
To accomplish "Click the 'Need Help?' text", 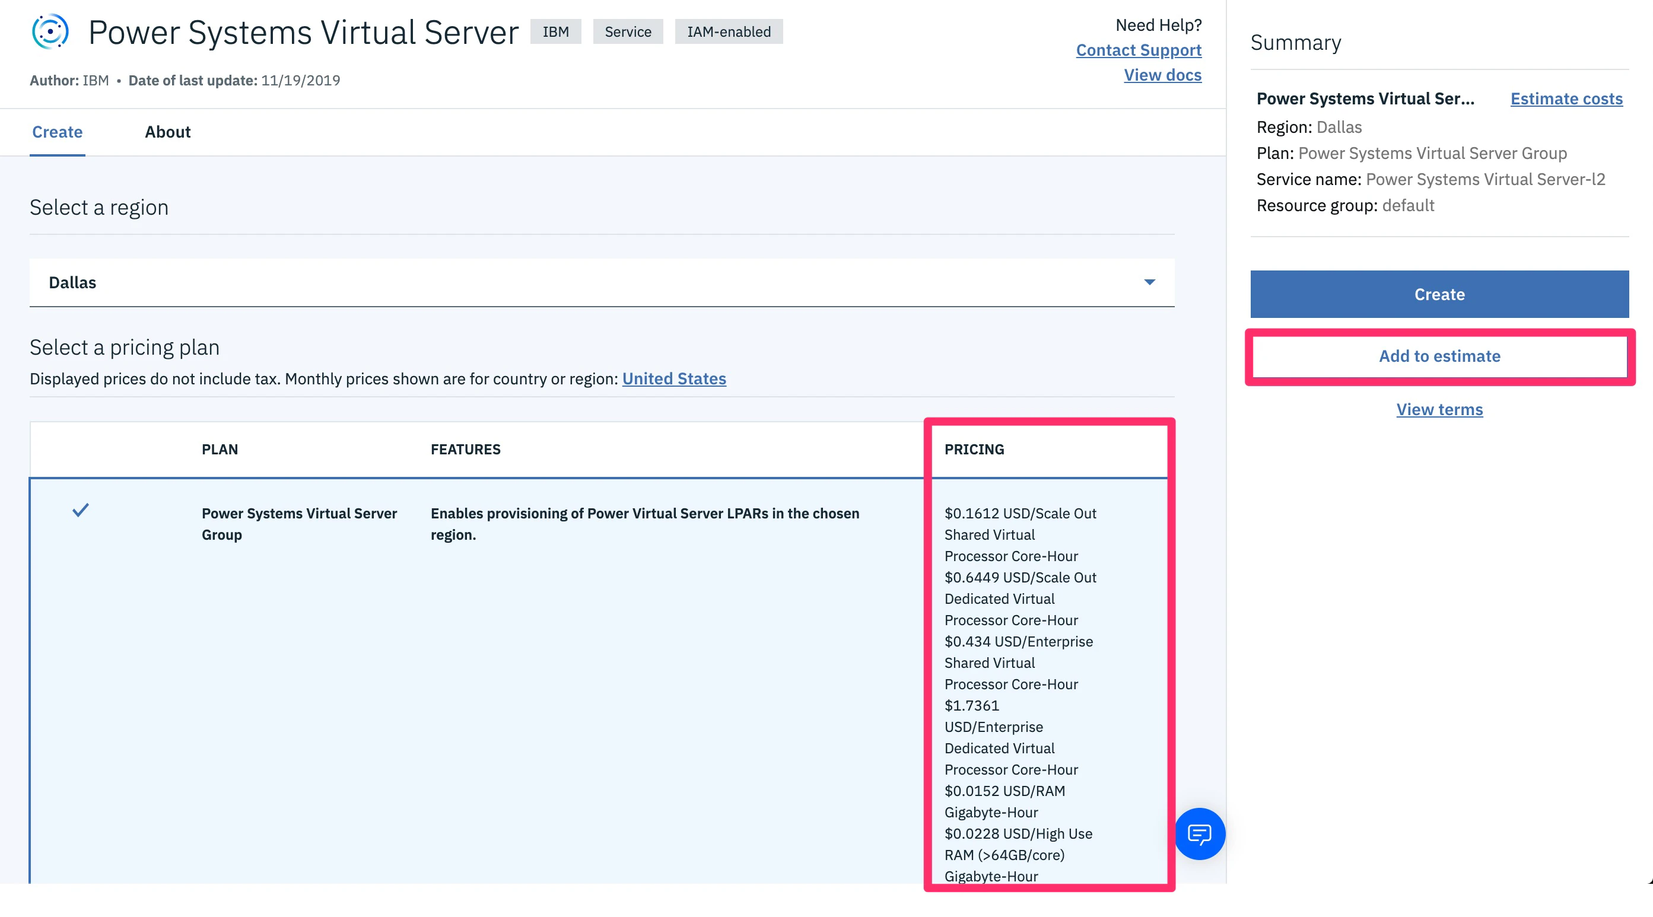I will tap(1158, 25).
